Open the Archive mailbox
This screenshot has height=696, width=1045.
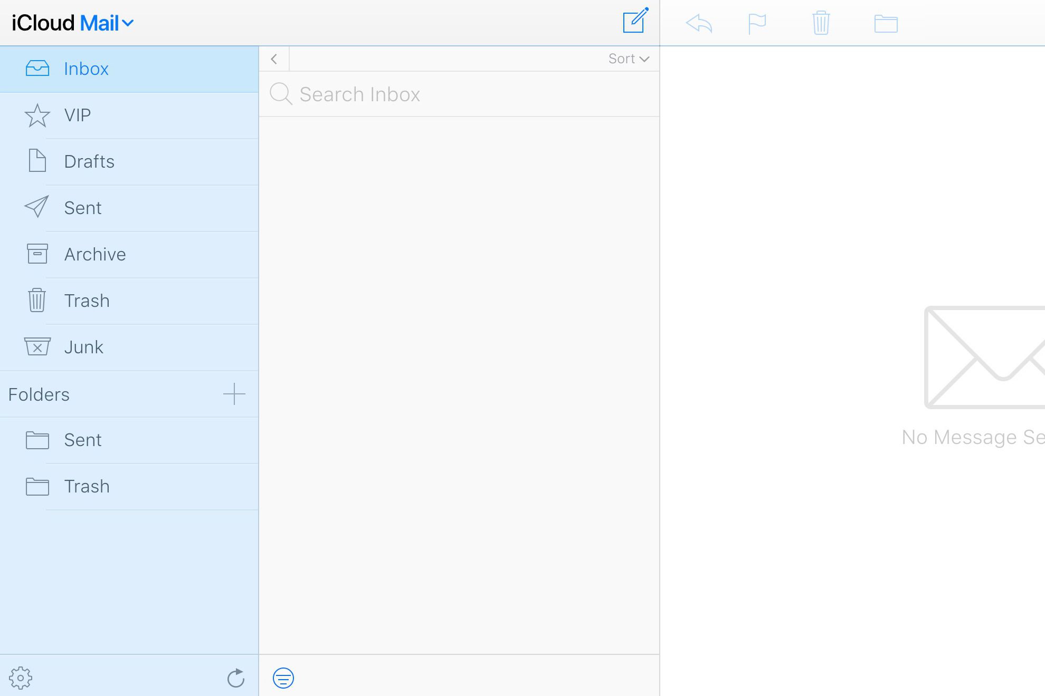click(129, 255)
